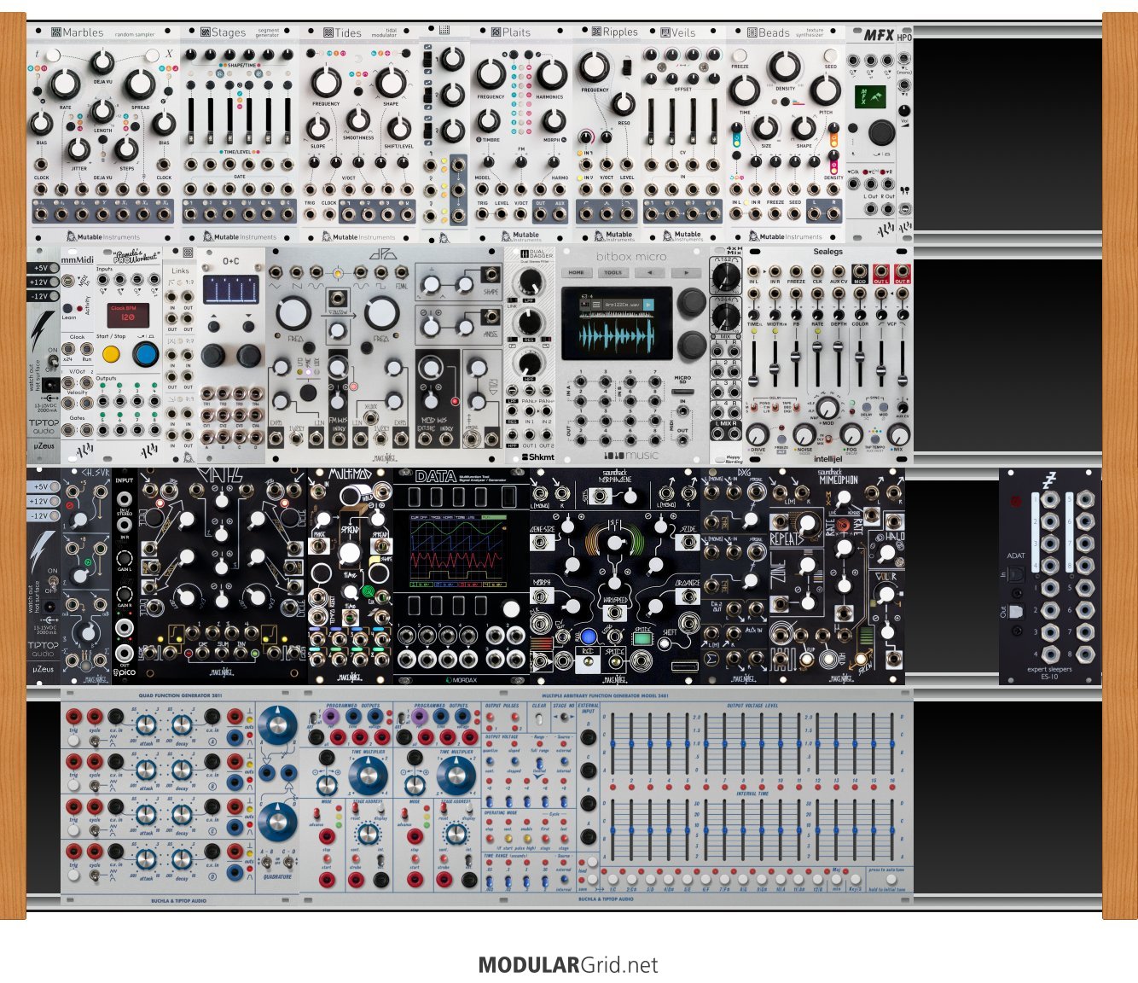
Task: Click the "Veils" module title
Action: click(x=683, y=32)
